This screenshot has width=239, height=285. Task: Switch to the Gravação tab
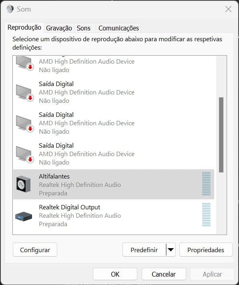pos(59,28)
